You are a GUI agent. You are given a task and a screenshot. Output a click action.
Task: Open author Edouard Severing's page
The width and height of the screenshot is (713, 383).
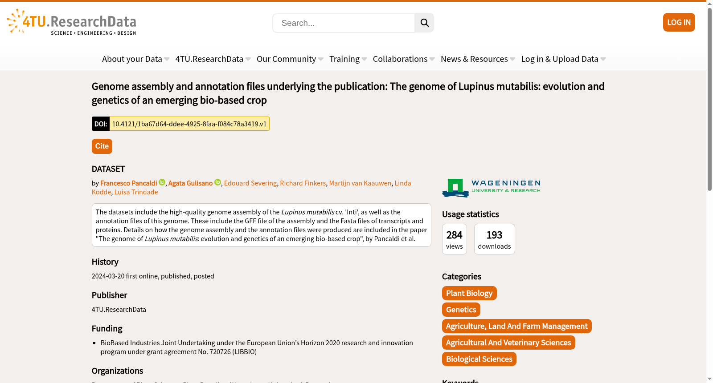[250, 183]
